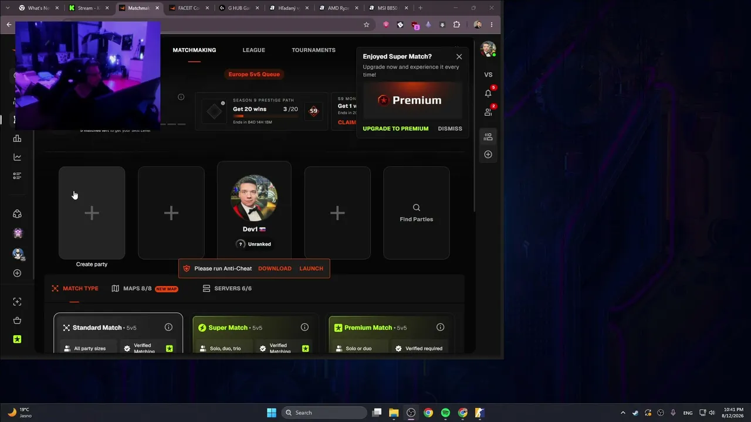Click the Get 20 wins progress bar
This screenshot has height=422, width=751.
pyautogui.click(x=265, y=116)
